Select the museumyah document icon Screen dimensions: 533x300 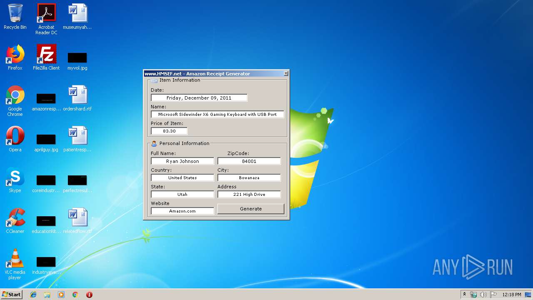coord(77,17)
